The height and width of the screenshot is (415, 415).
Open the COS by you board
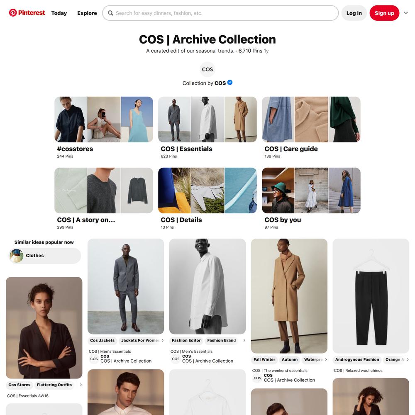coord(311,198)
